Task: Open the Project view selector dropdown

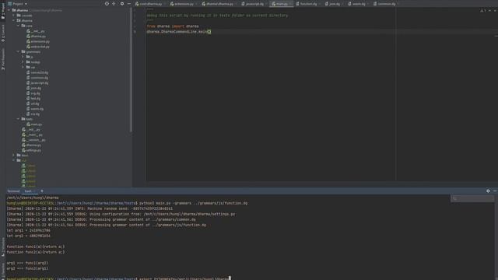Action: (17, 4)
